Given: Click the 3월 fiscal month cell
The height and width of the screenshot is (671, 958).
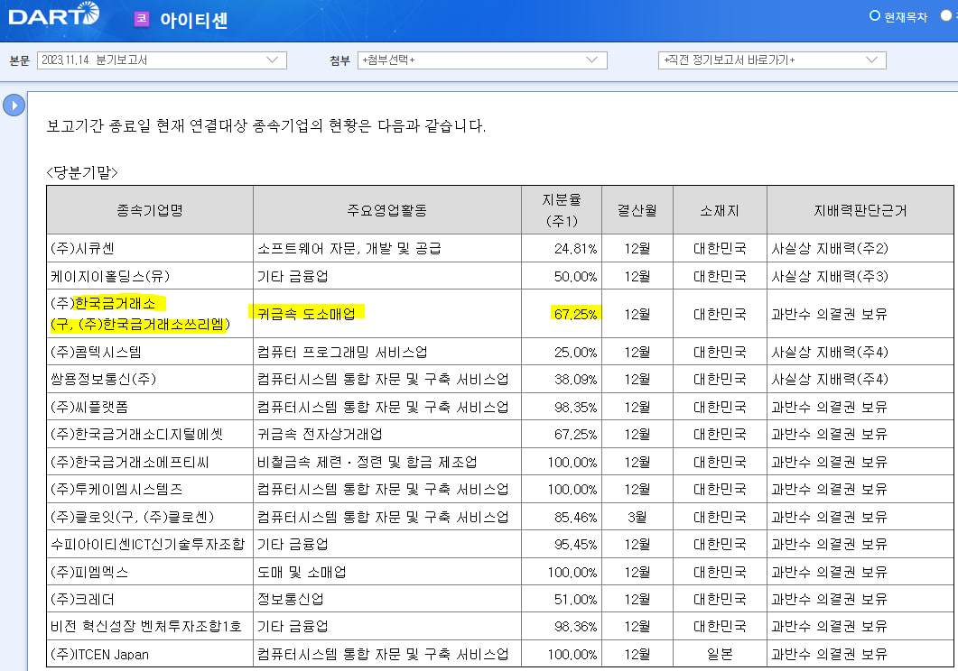Looking at the screenshot, I should [x=637, y=517].
